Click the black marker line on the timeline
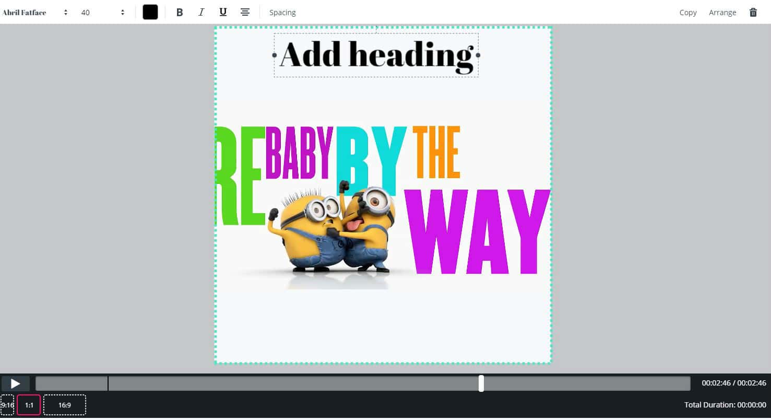This screenshot has height=420, width=771. [x=108, y=383]
